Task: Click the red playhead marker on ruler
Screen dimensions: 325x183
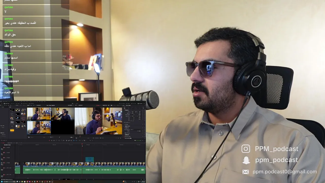Action: point(82,144)
